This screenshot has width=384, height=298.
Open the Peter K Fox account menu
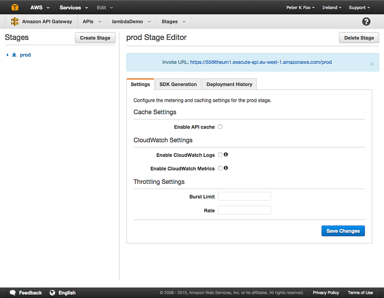coord(300,8)
